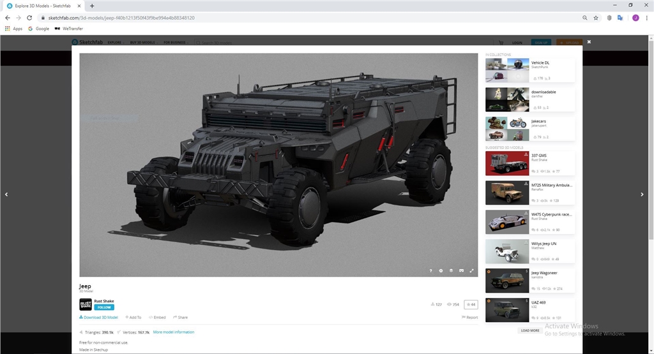Open the Explore dropdown in Sketchfab header
654x354 pixels.
coord(115,43)
